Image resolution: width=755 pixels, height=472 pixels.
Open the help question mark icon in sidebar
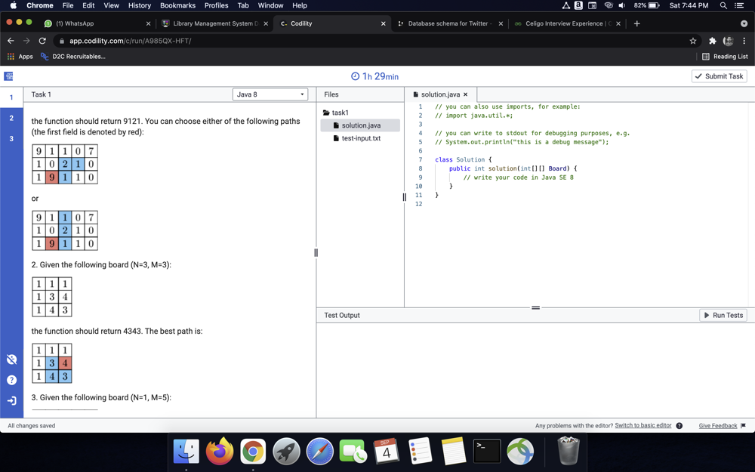[11, 380]
